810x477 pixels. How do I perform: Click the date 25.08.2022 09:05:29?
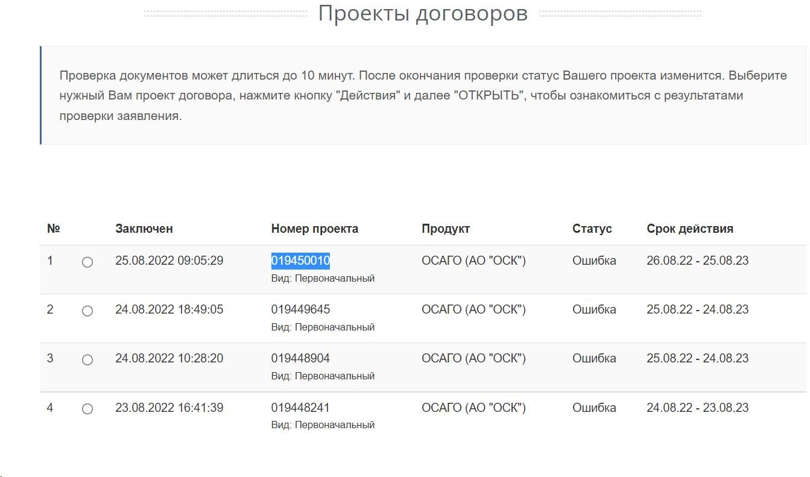click(x=169, y=261)
